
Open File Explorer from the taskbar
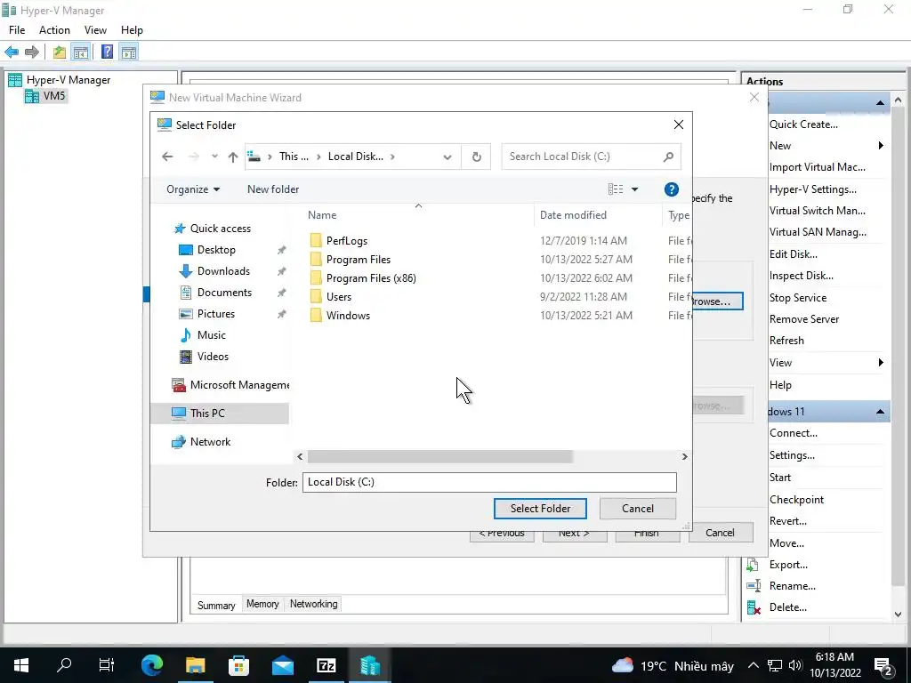pos(195,665)
